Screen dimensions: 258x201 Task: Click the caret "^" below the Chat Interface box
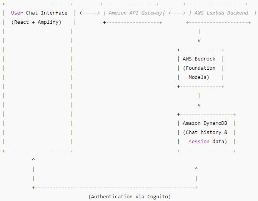coord(33,159)
